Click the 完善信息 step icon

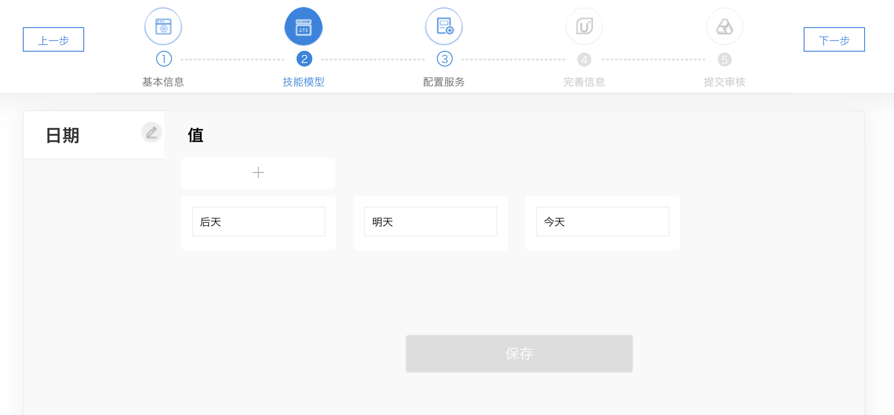[x=584, y=27]
